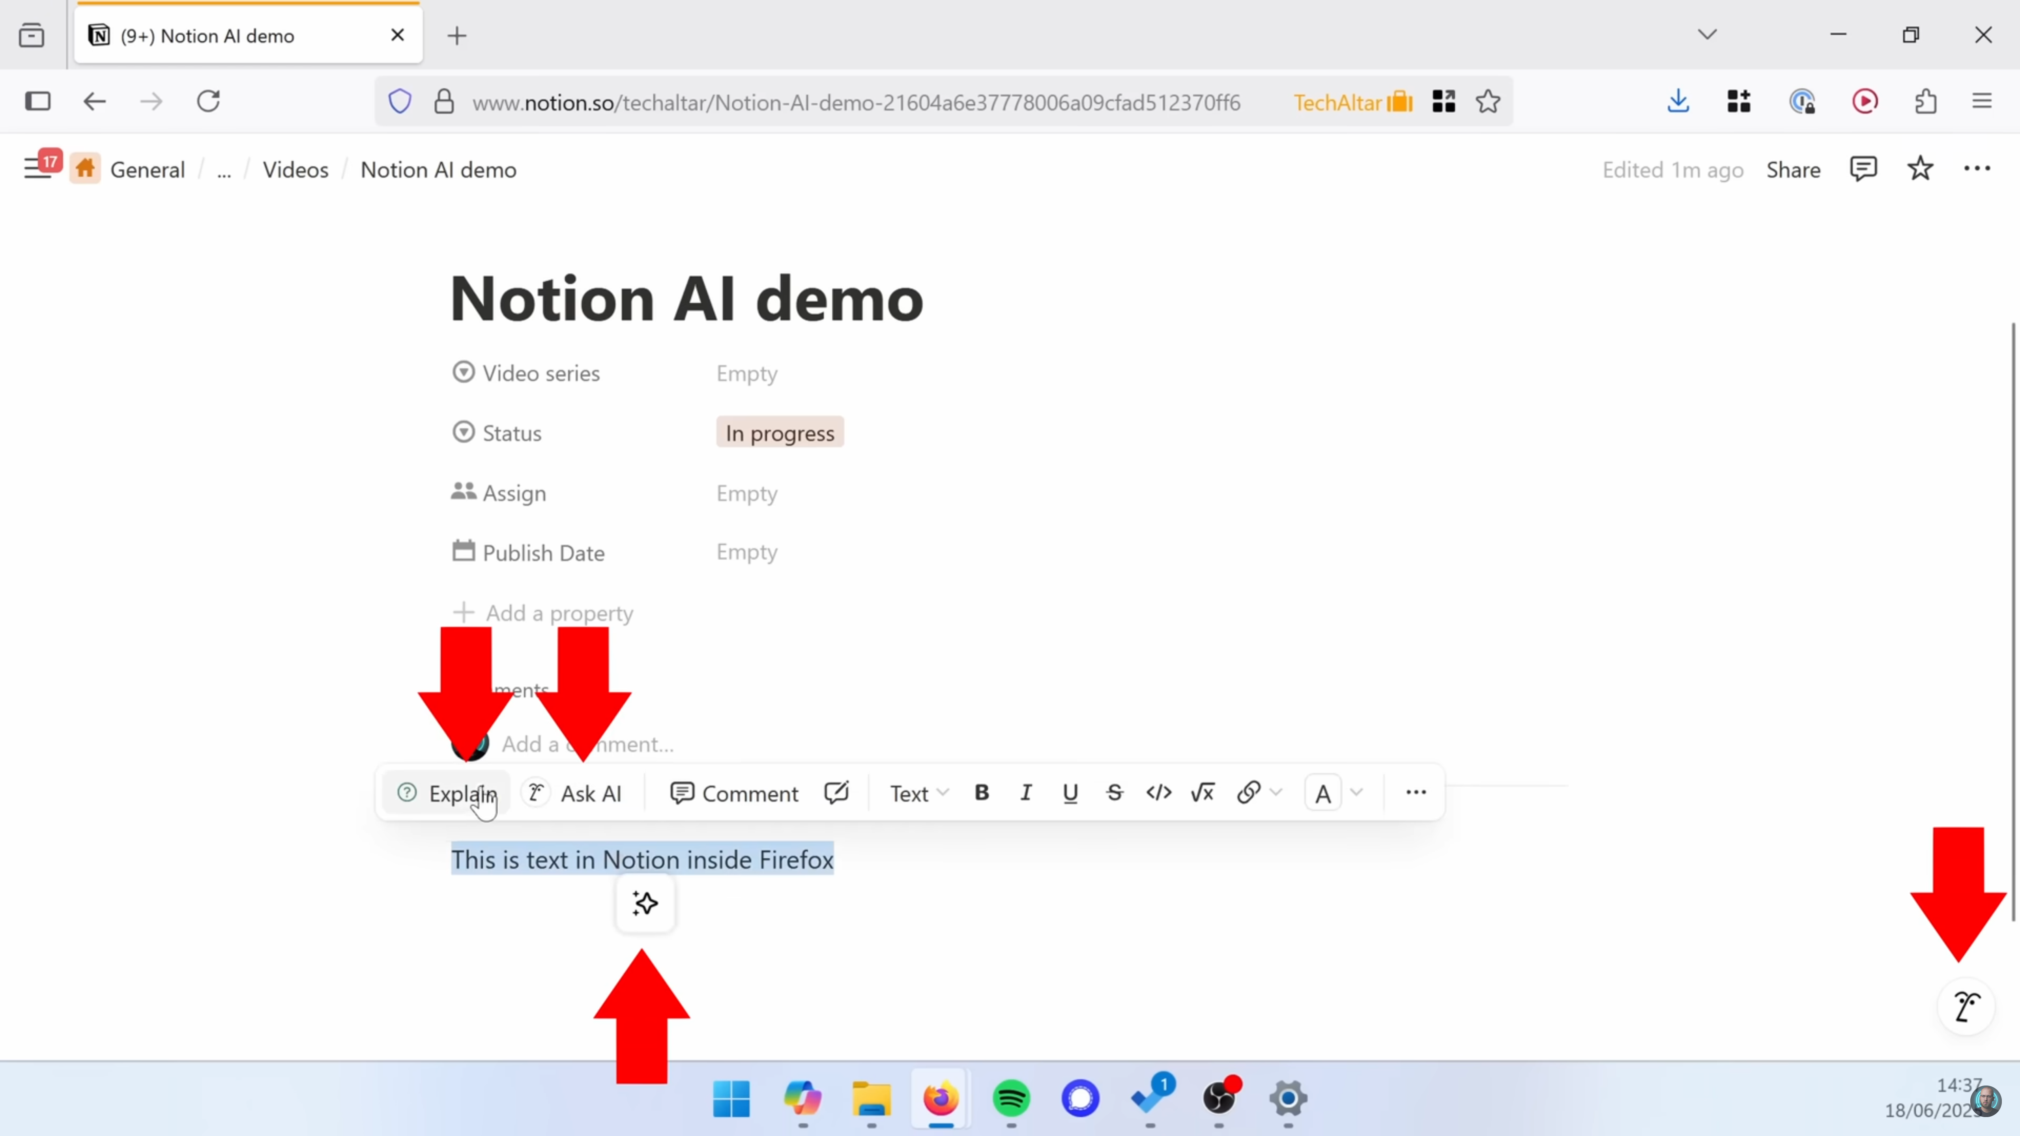Click the AI sparkle icon below text
Screen dimensions: 2020x1136
click(645, 903)
